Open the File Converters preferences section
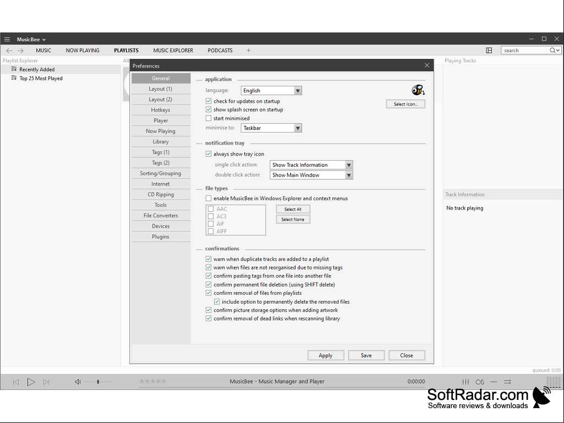Image resolution: width=564 pixels, height=423 pixels. [161, 216]
